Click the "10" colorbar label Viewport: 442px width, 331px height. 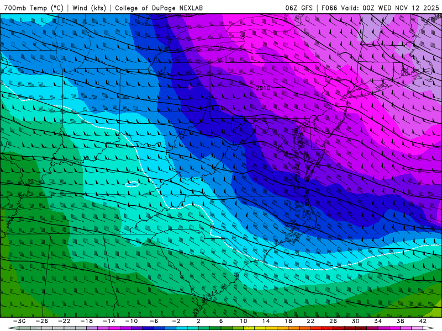pos(244,321)
